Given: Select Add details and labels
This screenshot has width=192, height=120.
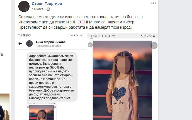Looking at the screenshot, I should (x=48, y=46).
